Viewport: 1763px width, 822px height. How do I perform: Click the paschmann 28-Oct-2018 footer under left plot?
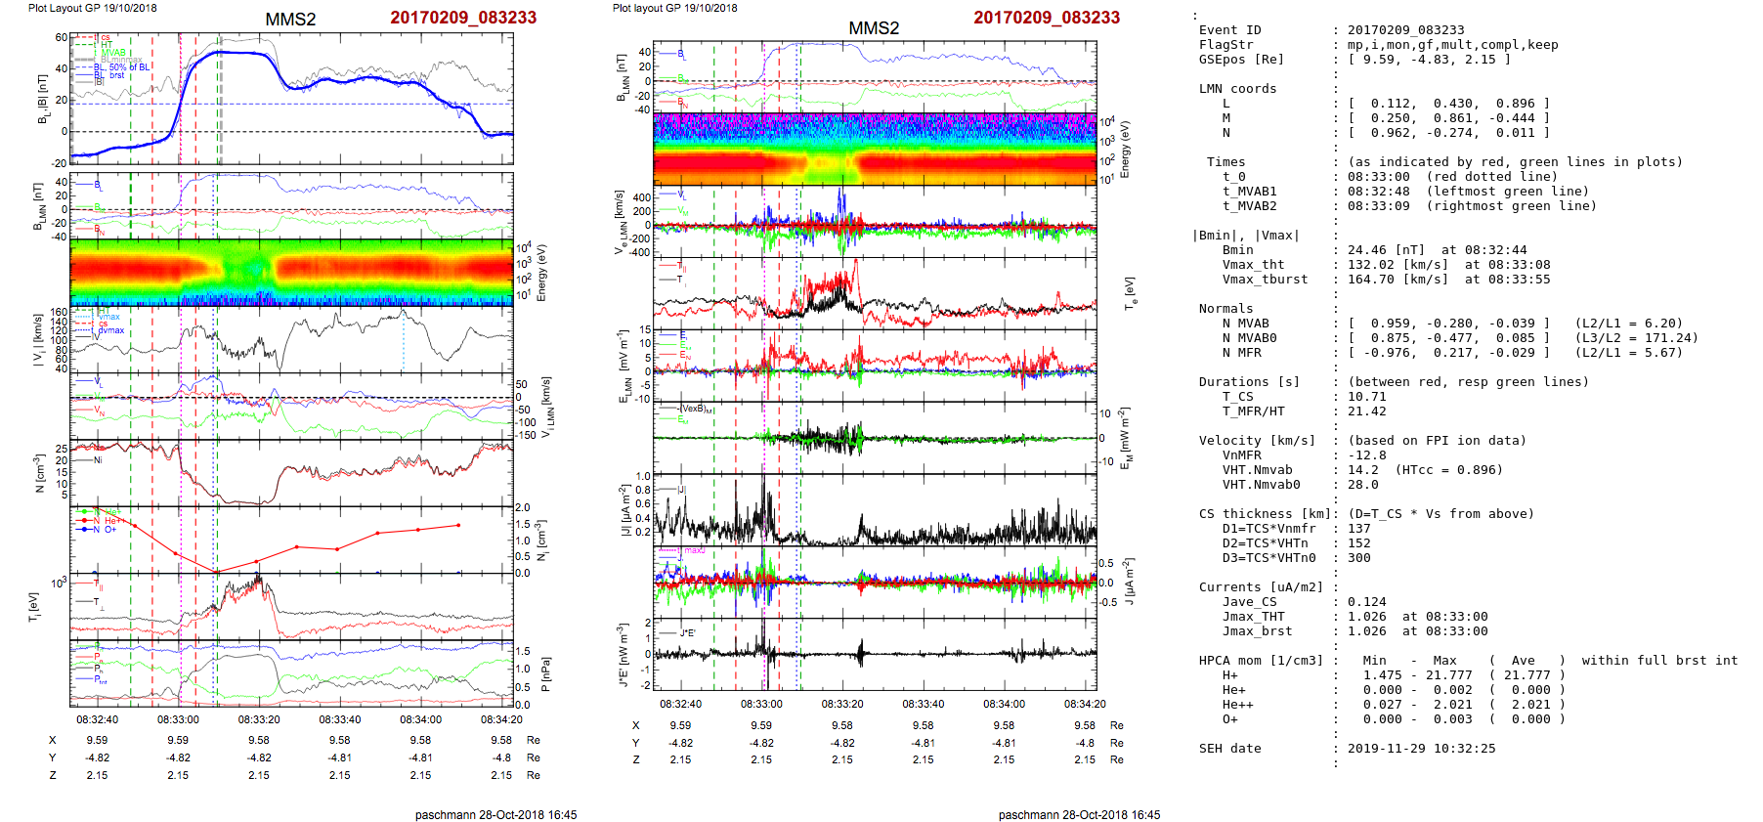tap(495, 814)
